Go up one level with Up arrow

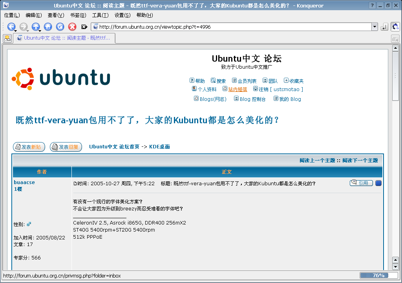tap(36, 26)
